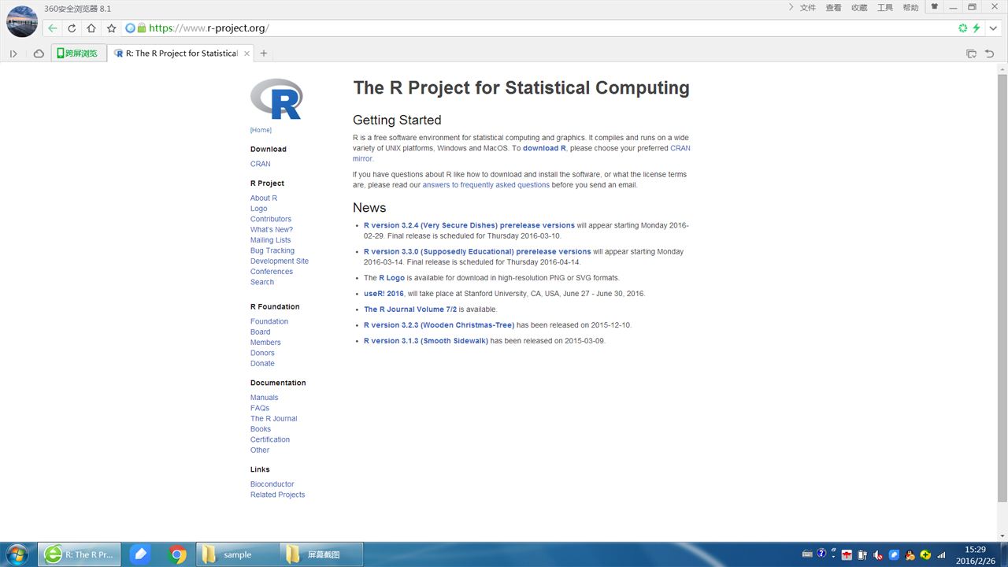Click the green padlock security icon
Image resolution: width=1008 pixels, height=567 pixels.
(x=142, y=28)
